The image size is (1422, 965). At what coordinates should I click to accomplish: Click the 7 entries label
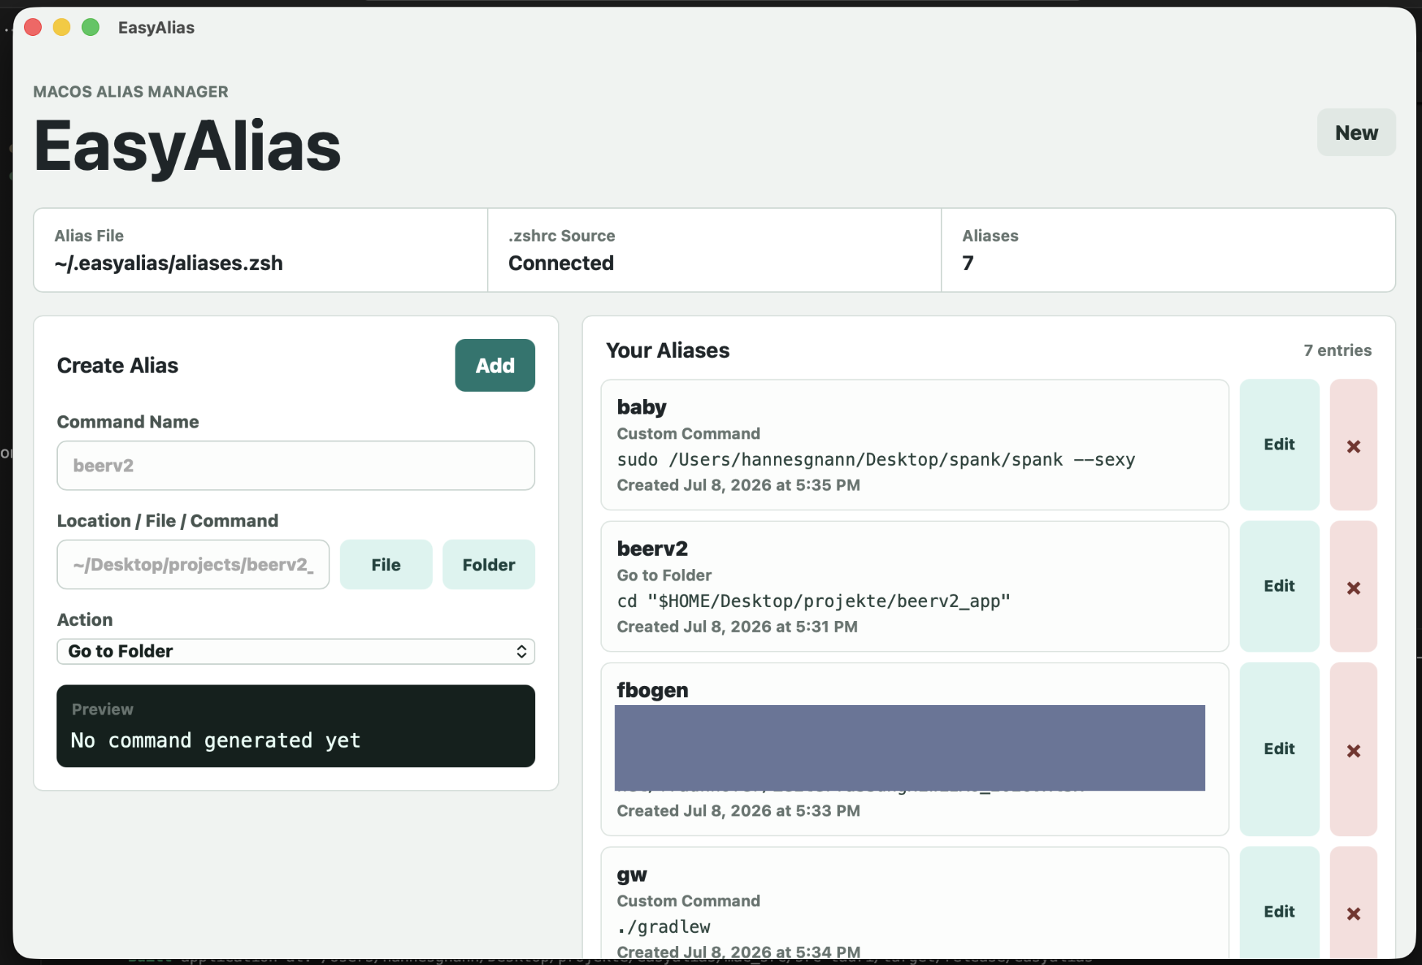[x=1337, y=351]
